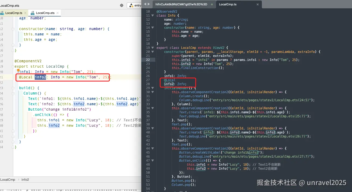352x192 pixels.
Task: Collapse the fold arrow at Sublime line 34
Action: tap(153, 108)
